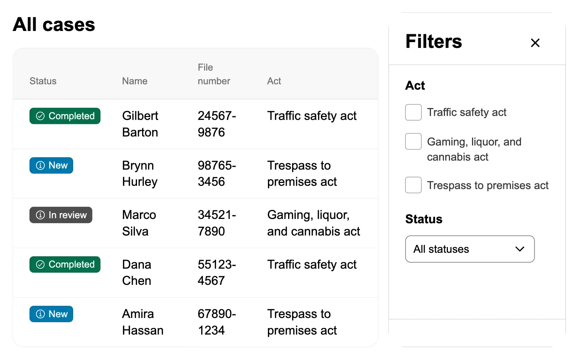Screen dimensions: 569x354
Task: Click the chevron arrow in the status dropdown
Action: (520, 249)
